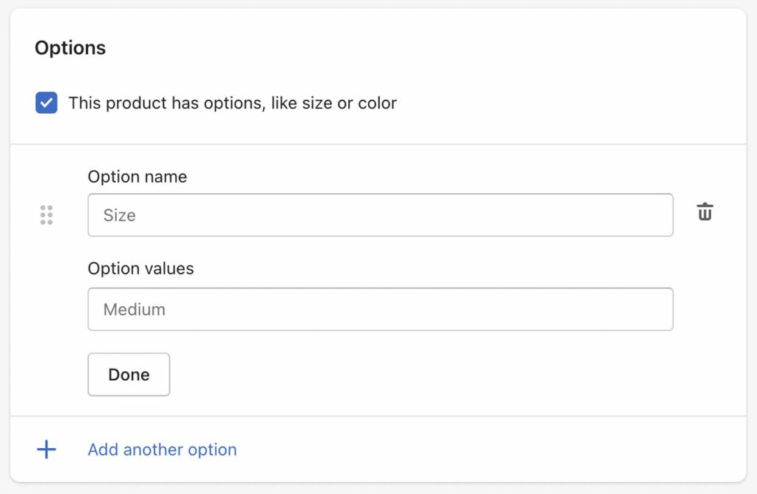Click the "Option name" field label
This screenshot has width=757, height=494.
point(137,177)
